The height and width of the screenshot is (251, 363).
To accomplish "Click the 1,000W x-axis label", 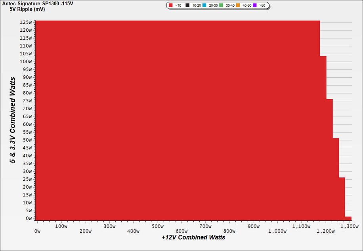I will tap(277, 231).
